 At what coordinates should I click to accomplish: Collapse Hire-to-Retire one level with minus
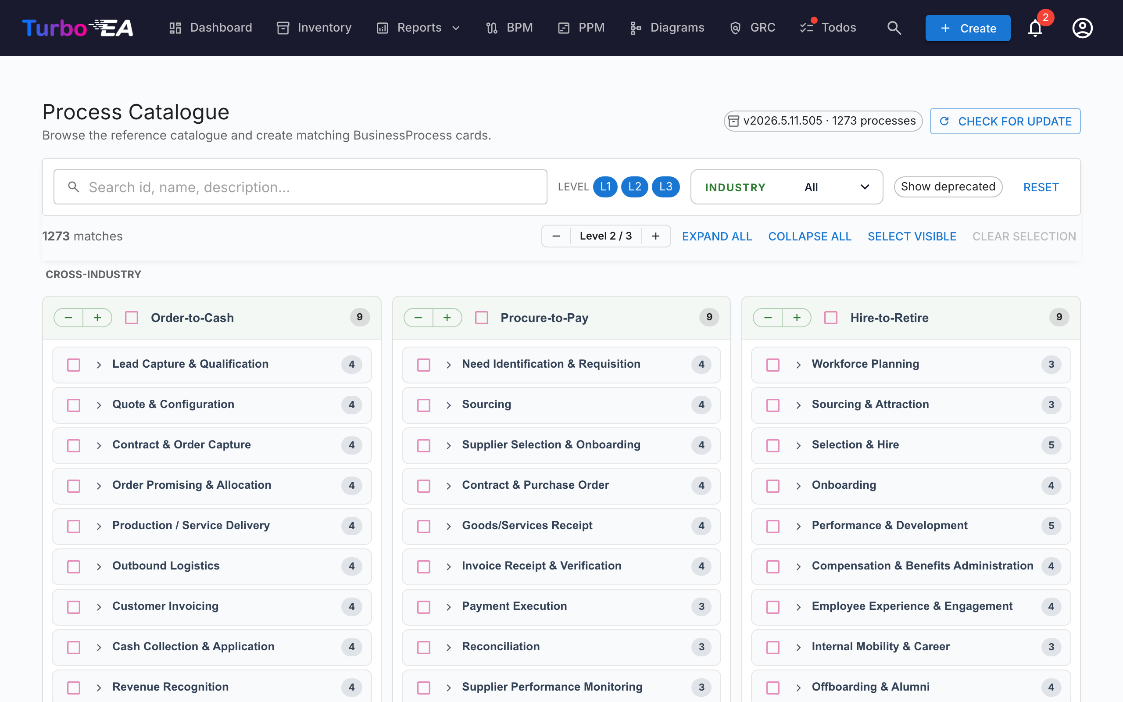click(x=768, y=318)
